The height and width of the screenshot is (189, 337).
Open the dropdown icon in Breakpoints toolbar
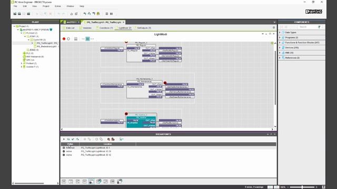tap(121, 139)
